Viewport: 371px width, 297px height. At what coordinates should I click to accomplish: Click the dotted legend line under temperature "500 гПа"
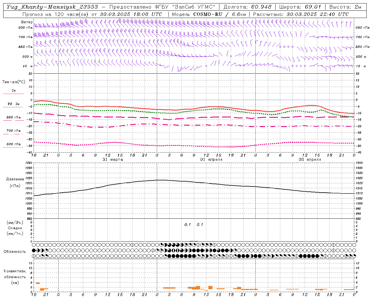point(13,147)
